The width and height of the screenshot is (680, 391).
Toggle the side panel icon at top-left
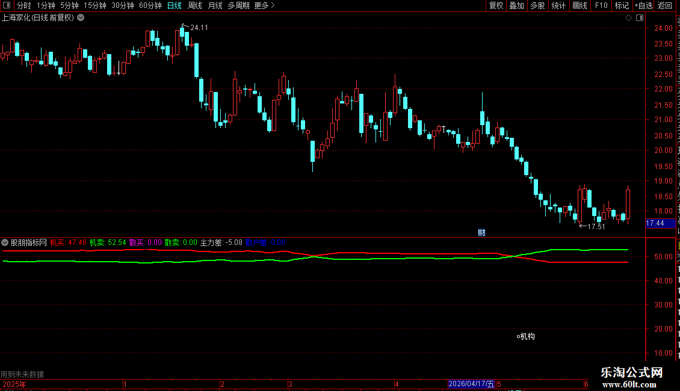(x=7, y=5)
